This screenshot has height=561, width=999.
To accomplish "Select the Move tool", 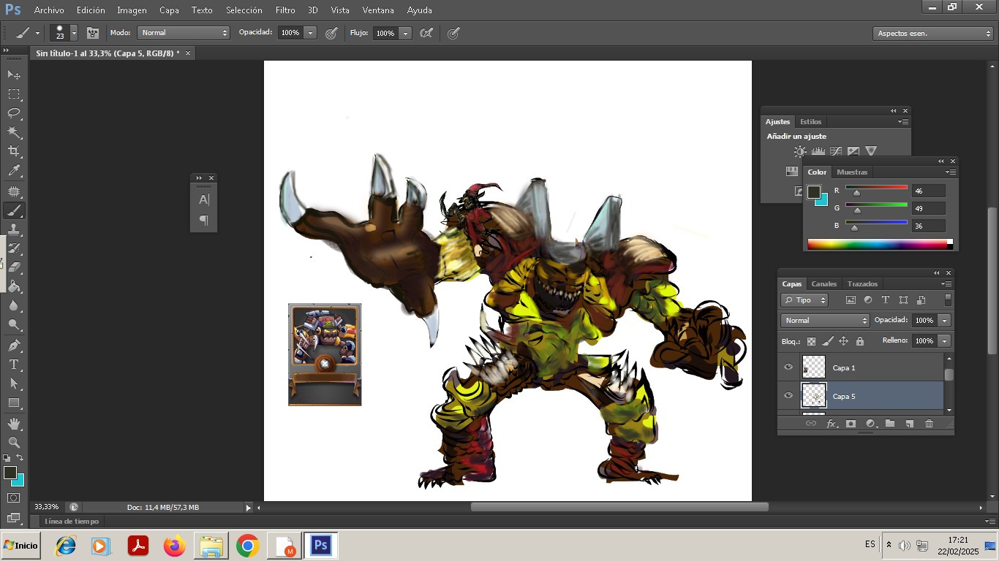I will [x=14, y=75].
